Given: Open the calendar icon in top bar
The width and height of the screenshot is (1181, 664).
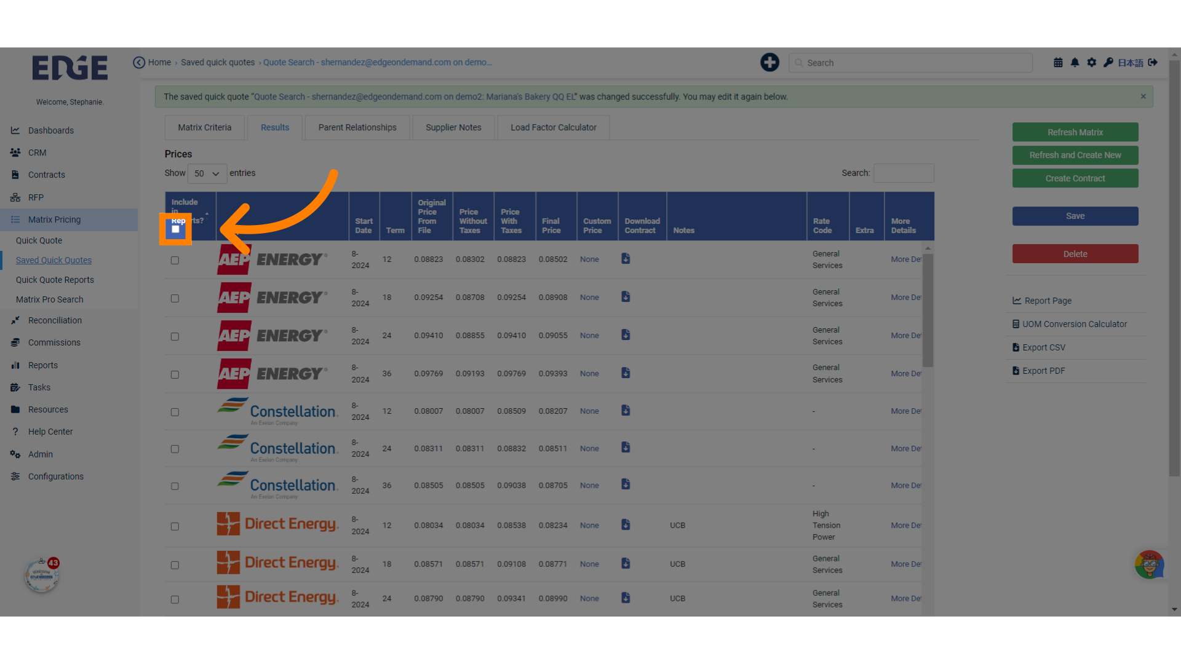Looking at the screenshot, I should tap(1058, 63).
